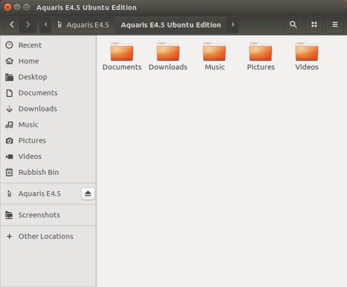Go back with the left arrow button

pyautogui.click(x=12, y=24)
